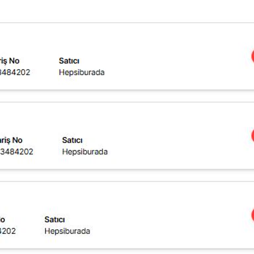Click the Satıcı label in the middle card
This screenshot has width=254, height=254.
pos(72,140)
